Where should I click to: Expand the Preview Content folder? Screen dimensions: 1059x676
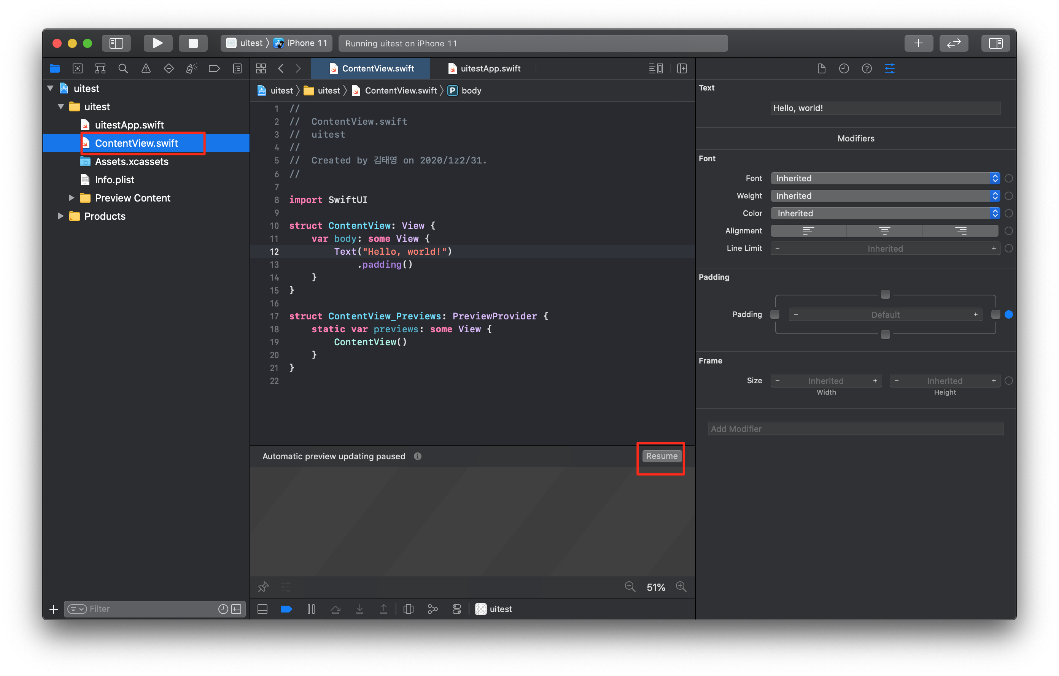click(71, 198)
